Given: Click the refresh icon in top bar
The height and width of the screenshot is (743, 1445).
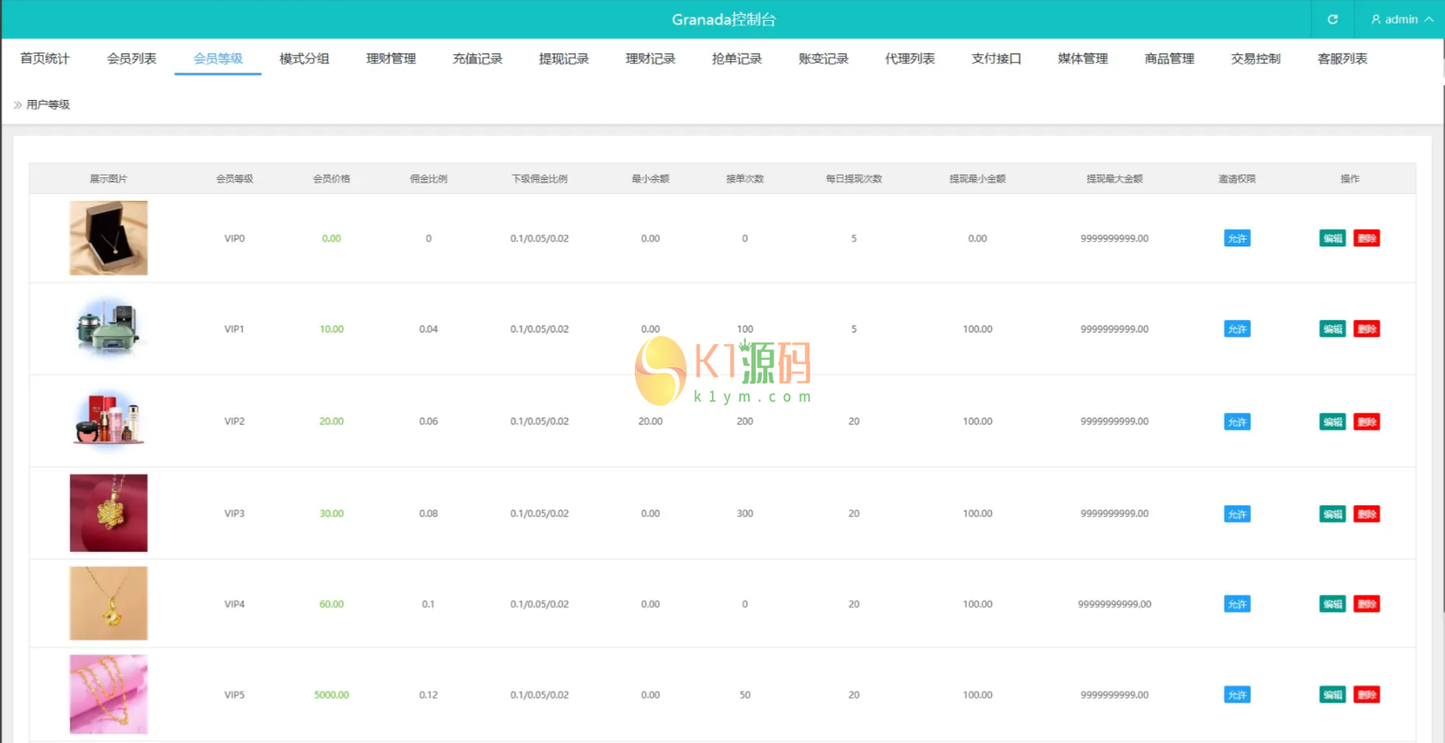Looking at the screenshot, I should click(x=1332, y=19).
